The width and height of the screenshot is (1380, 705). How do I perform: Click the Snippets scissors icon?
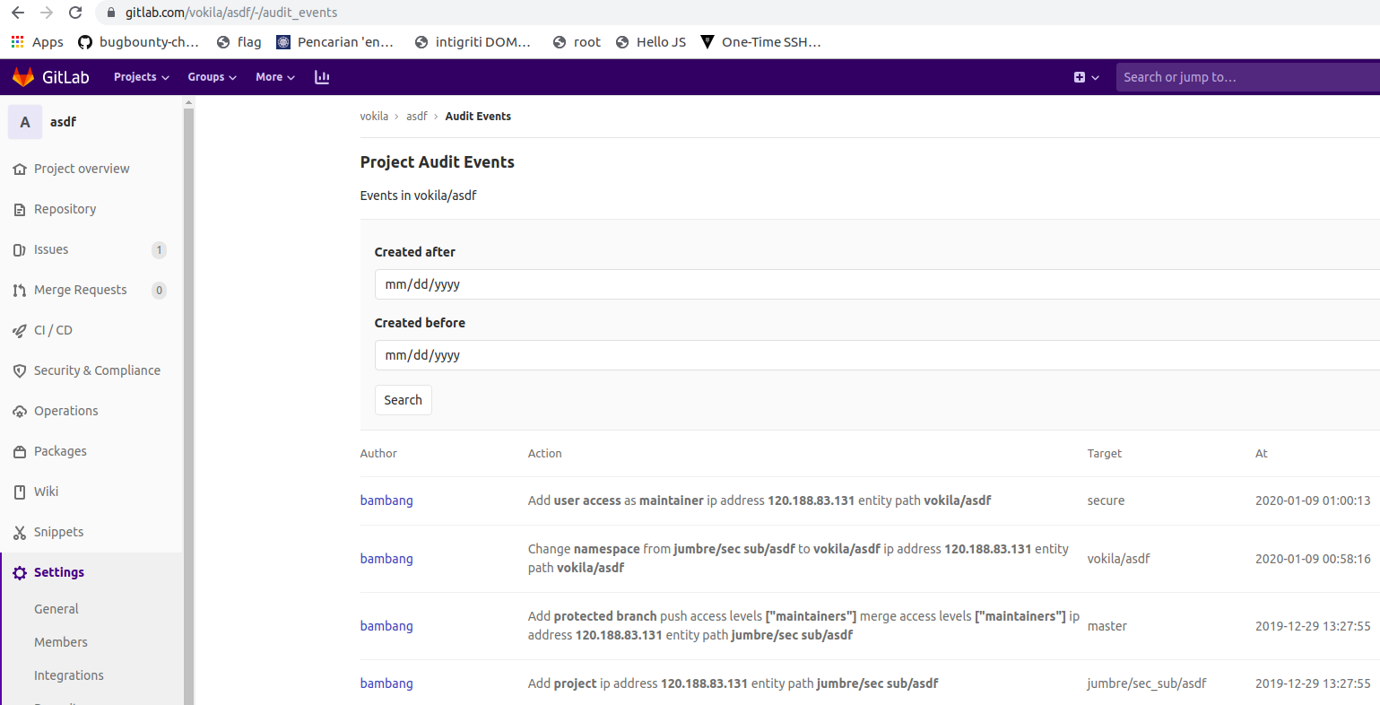click(20, 533)
